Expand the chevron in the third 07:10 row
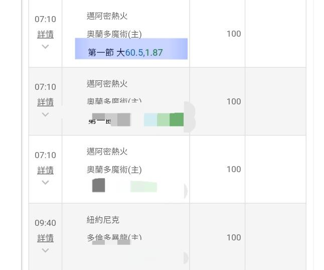This screenshot has height=270, width=324. [45, 182]
